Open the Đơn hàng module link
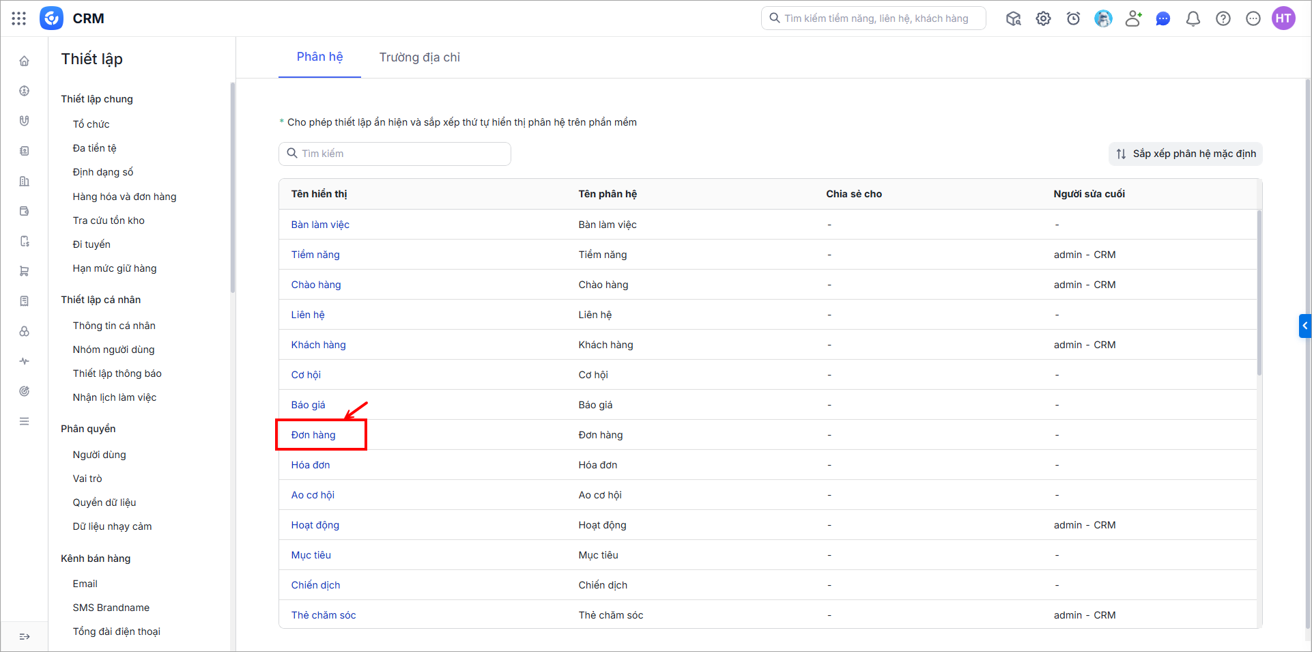The image size is (1312, 652). point(313,435)
